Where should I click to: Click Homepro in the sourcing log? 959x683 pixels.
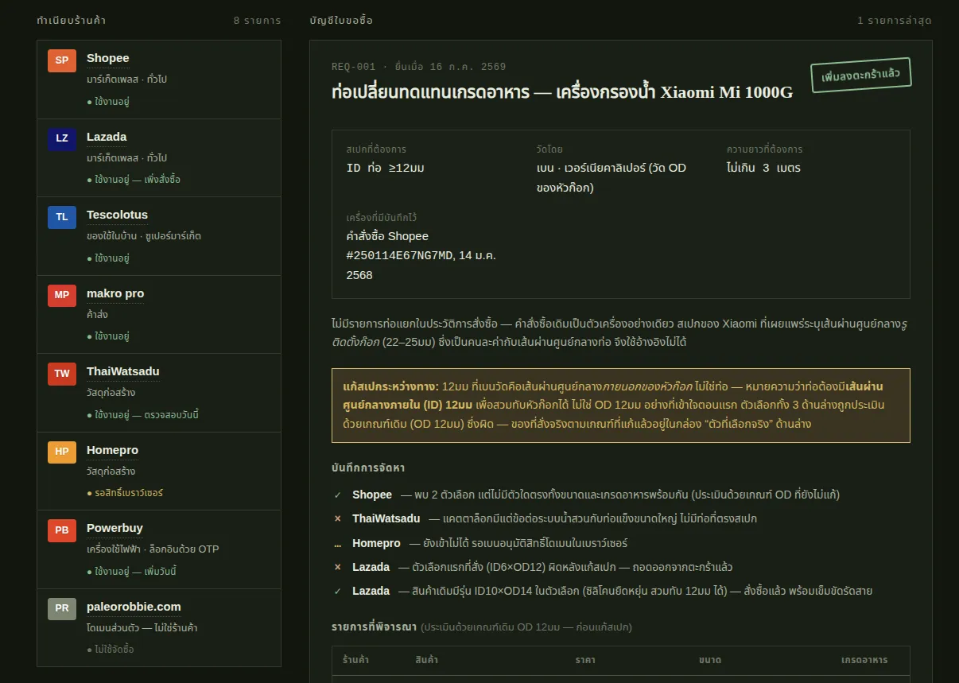377,543
